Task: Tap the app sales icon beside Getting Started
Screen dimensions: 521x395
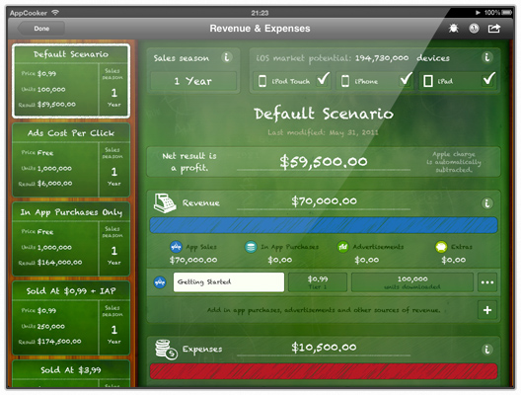Action: (x=160, y=282)
